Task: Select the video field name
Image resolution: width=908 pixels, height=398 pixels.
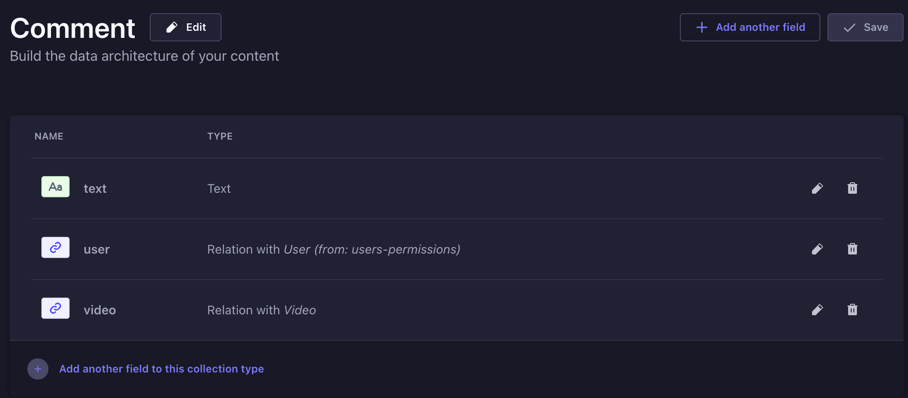Action: (100, 310)
